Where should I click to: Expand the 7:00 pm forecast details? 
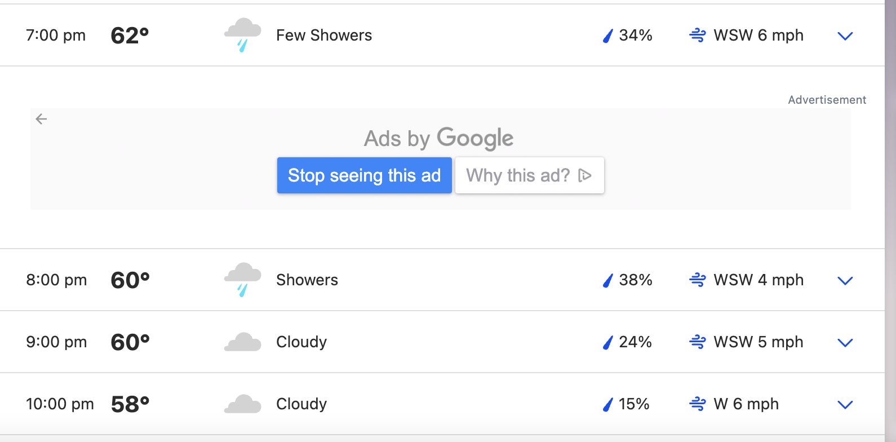tap(845, 36)
